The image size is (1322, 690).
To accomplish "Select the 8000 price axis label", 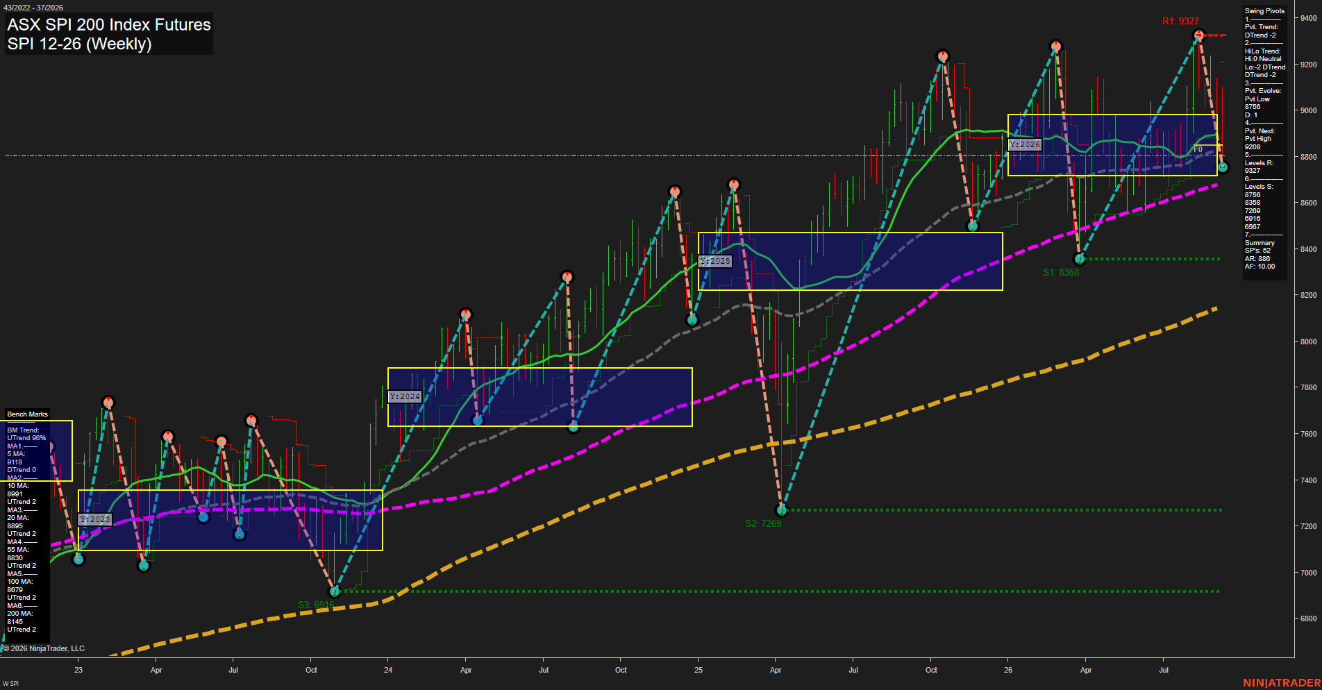I will [x=1308, y=342].
